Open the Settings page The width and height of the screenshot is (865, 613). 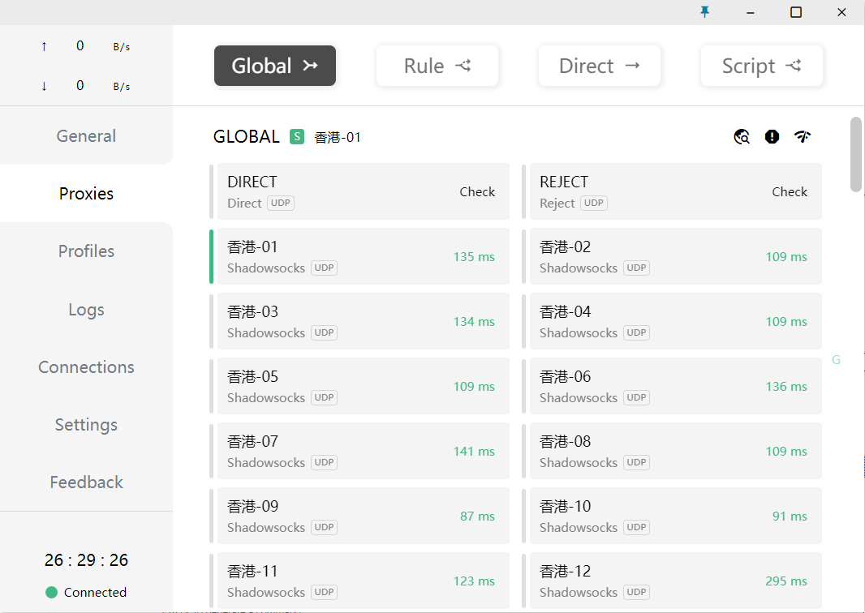point(86,424)
